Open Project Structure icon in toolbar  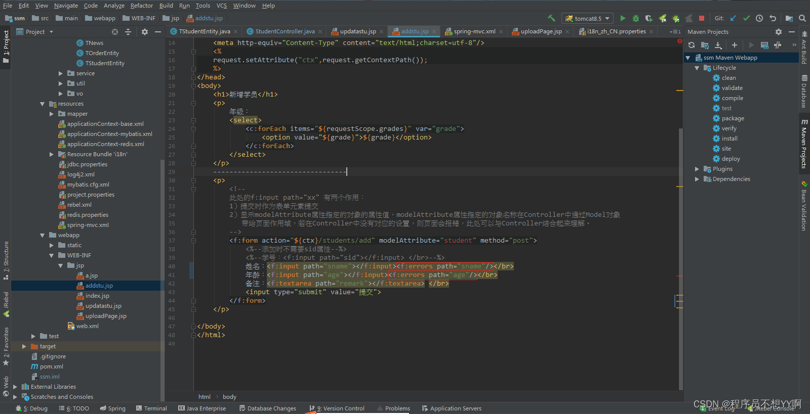pos(789,18)
